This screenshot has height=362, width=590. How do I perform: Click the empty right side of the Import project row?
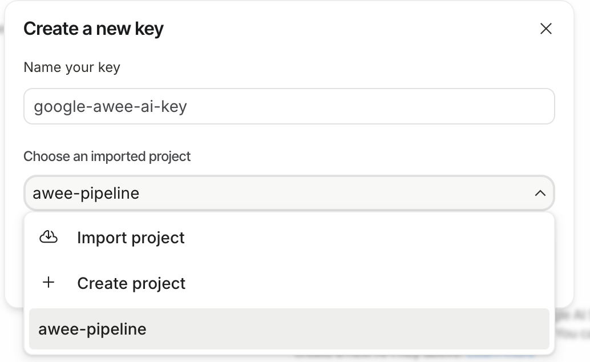pyautogui.click(x=456, y=238)
